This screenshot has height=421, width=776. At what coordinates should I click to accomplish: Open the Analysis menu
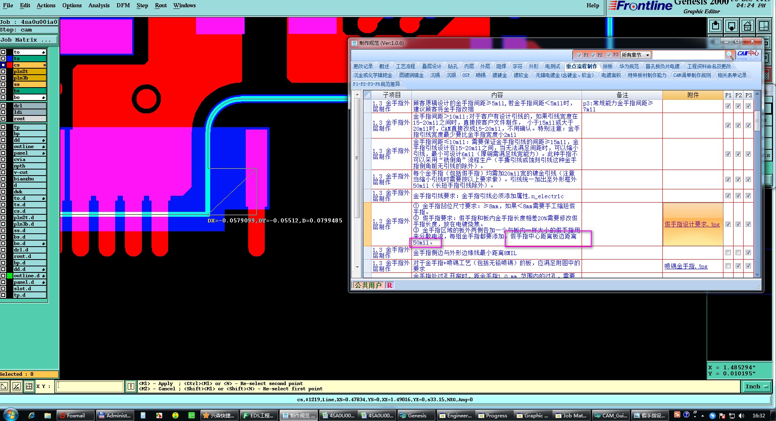[x=99, y=5]
